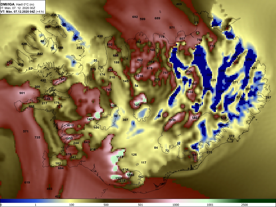Click the map value 575

point(93,69)
